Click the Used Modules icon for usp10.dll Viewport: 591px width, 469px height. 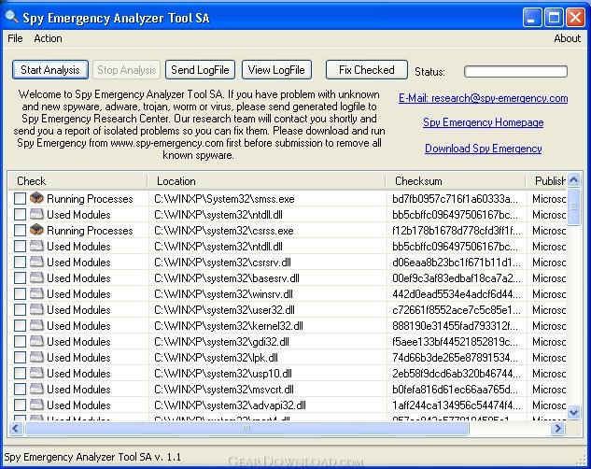(x=36, y=372)
